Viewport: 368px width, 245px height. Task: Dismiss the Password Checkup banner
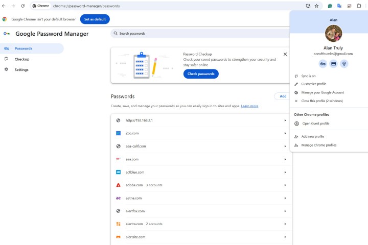[285, 54]
